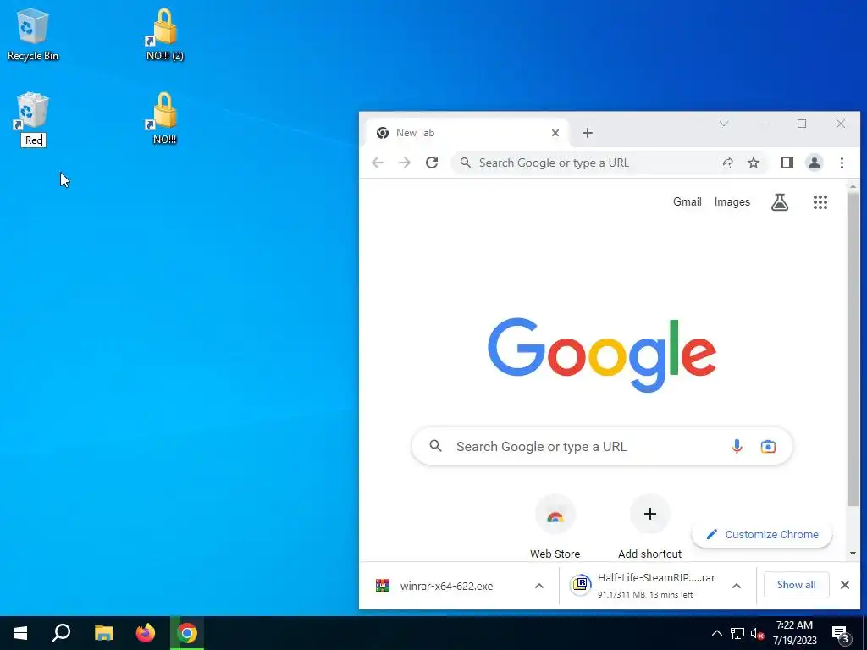Click the rename text box containing 'Rec'
867x650 pixels.
33,140
